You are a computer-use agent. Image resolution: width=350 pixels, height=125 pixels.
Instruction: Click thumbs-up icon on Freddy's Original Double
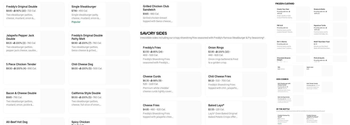pos(15,11)
